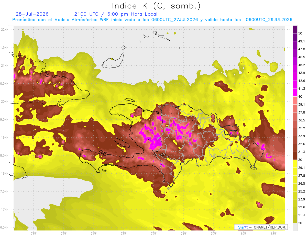Click the '21N' latitude axis label
Screen dimensions: 307x237
[4, 65]
